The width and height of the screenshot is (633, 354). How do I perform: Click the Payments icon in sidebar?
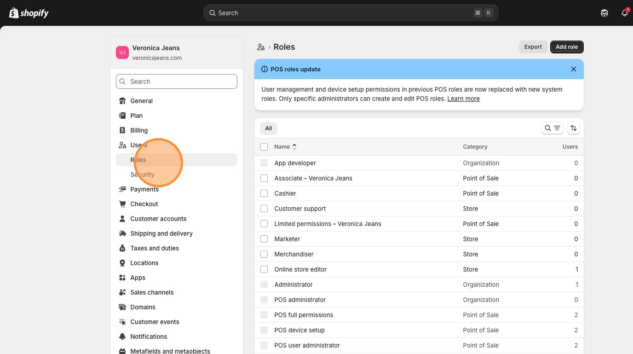pyautogui.click(x=122, y=189)
